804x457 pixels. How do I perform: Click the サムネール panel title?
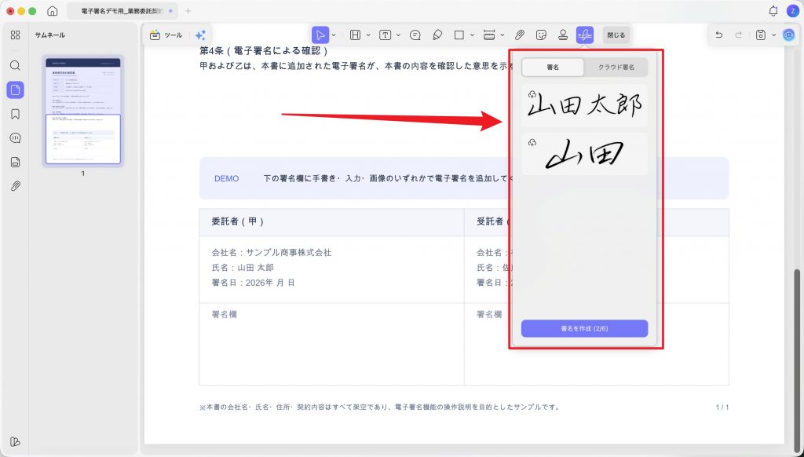click(x=49, y=35)
